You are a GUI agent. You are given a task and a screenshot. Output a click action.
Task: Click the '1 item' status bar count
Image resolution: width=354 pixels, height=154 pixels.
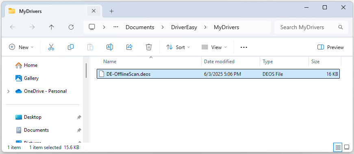(x=14, y=148)
